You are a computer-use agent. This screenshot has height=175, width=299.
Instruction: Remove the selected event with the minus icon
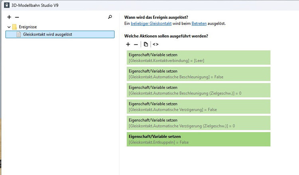point(17,17)
